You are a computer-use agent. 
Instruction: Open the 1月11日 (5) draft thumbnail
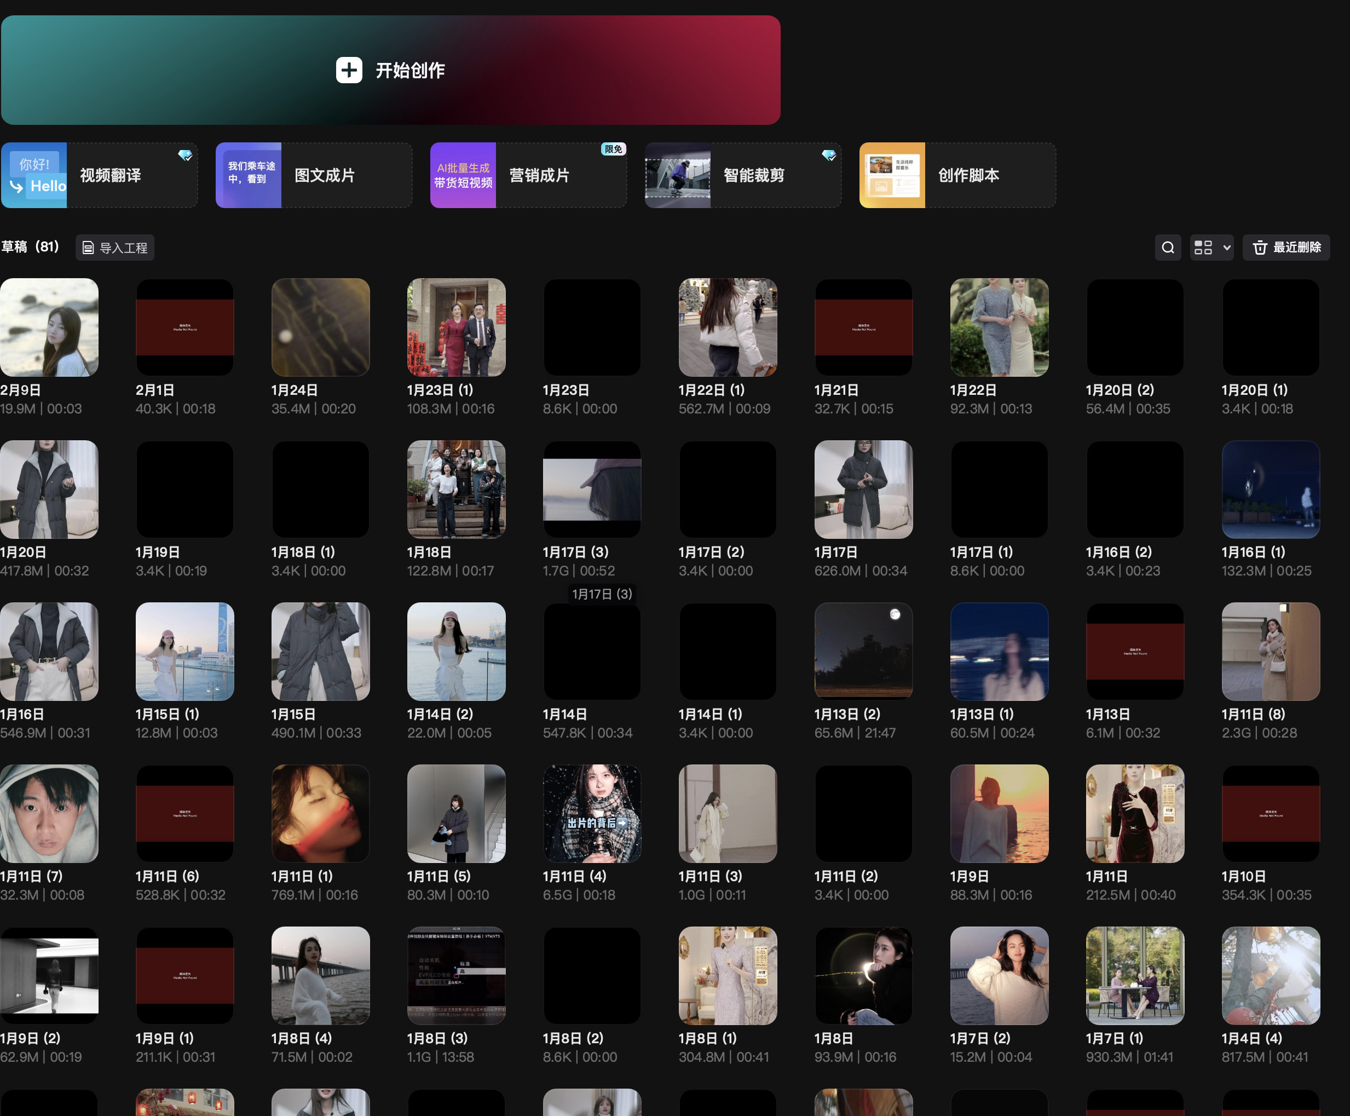pos(456,813)
